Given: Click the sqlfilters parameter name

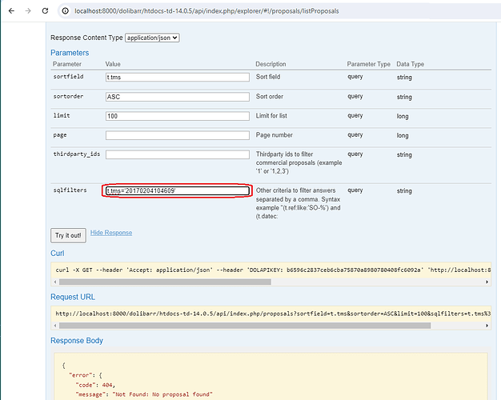Looking at the screenshot, I should coord(70,190).
